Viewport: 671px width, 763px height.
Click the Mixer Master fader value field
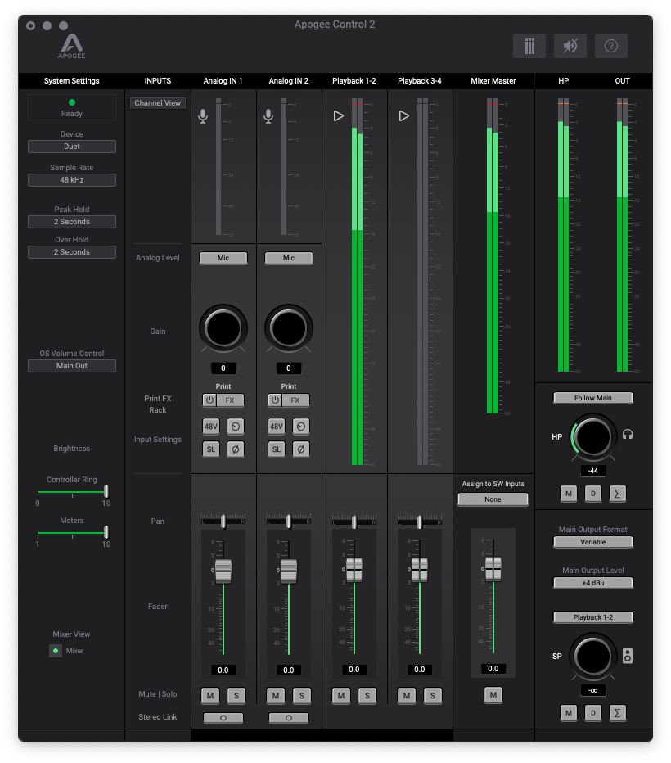pos(493,669)
